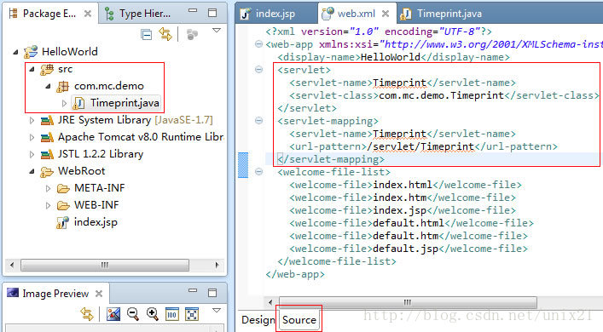Image resolution: width=603 pixels, height=332 pixels.
Task: Click JSTL 1.2.2 Library icon
Action: pos(47,154)
